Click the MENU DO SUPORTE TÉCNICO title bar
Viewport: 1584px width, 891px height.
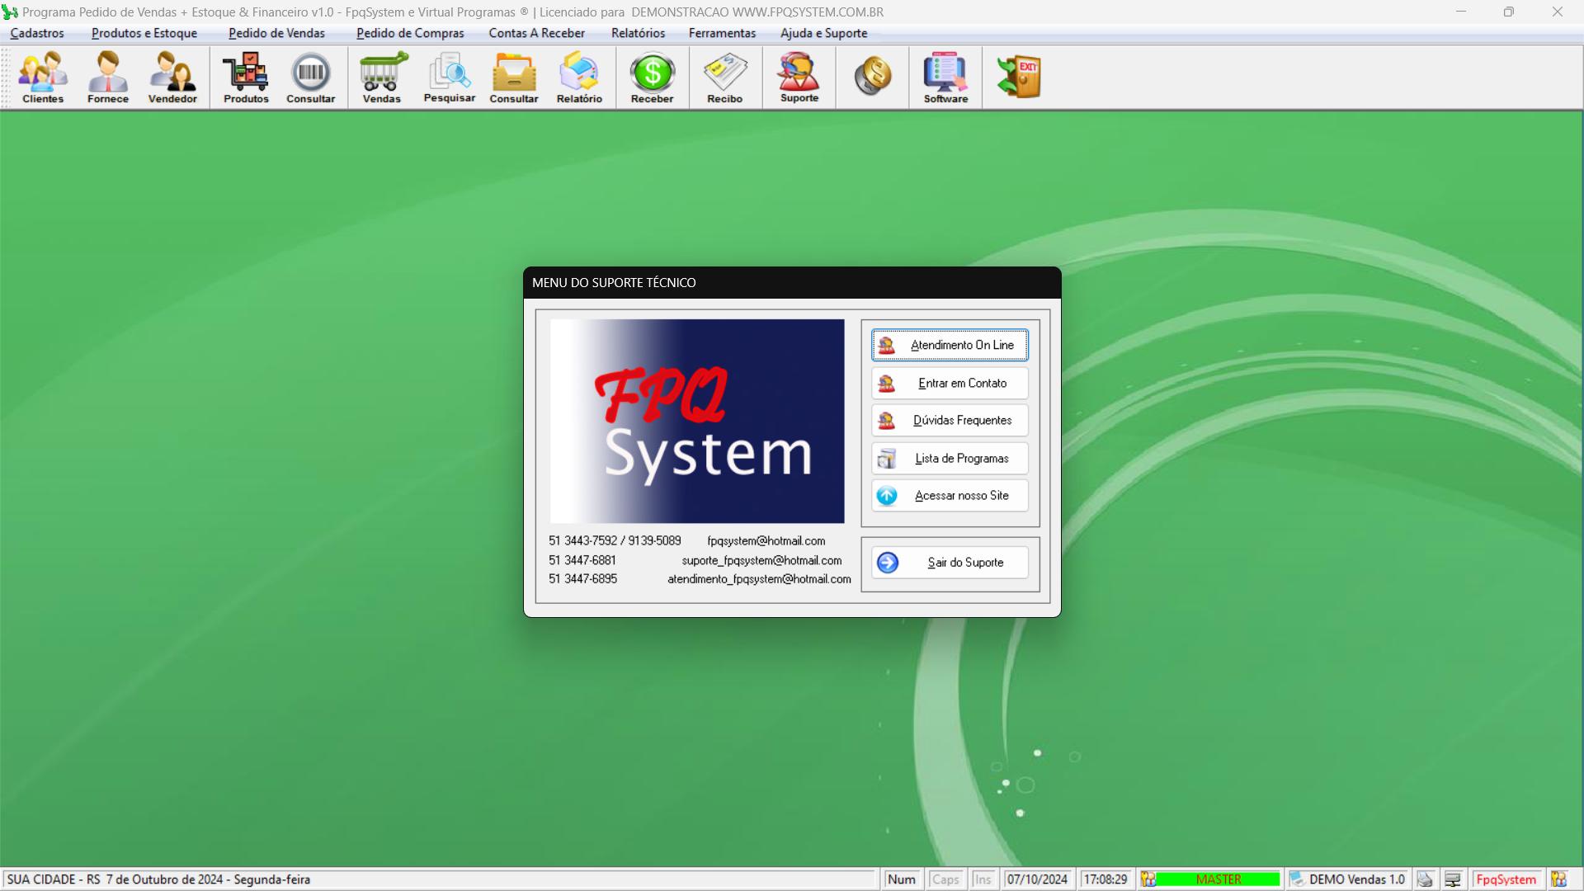coord(792,282)
